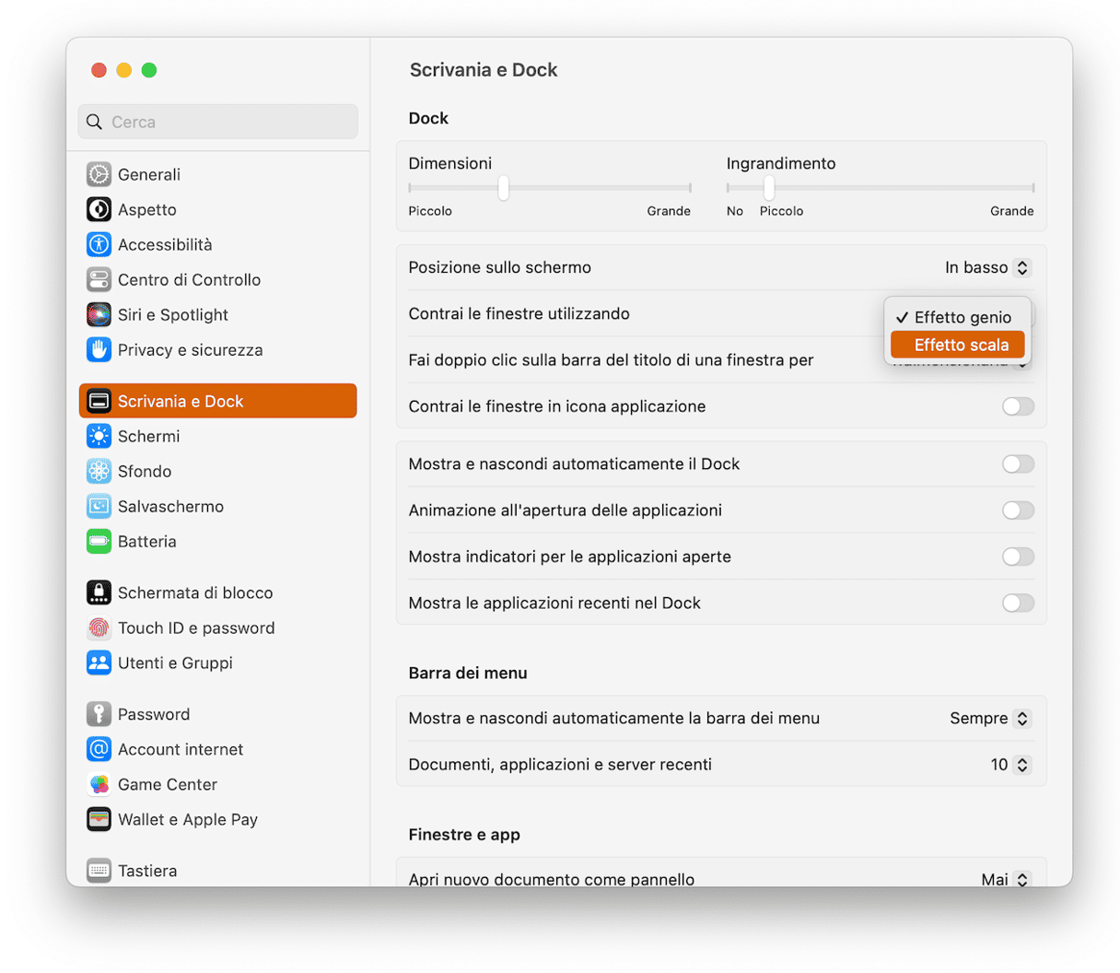Open Siri e Spotlight icon
Image resolution: width=1120 pixels, height=973 pixels.
coord(99,314)
